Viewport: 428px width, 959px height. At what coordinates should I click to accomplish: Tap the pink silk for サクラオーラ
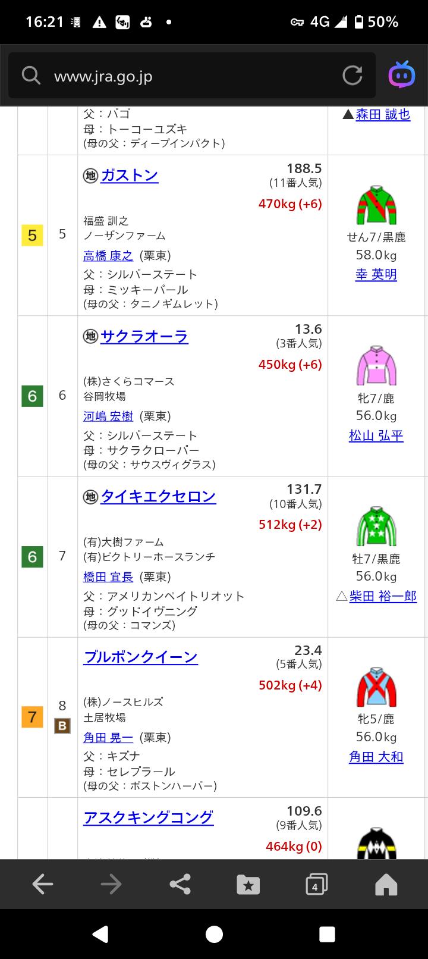click(376, 365)
